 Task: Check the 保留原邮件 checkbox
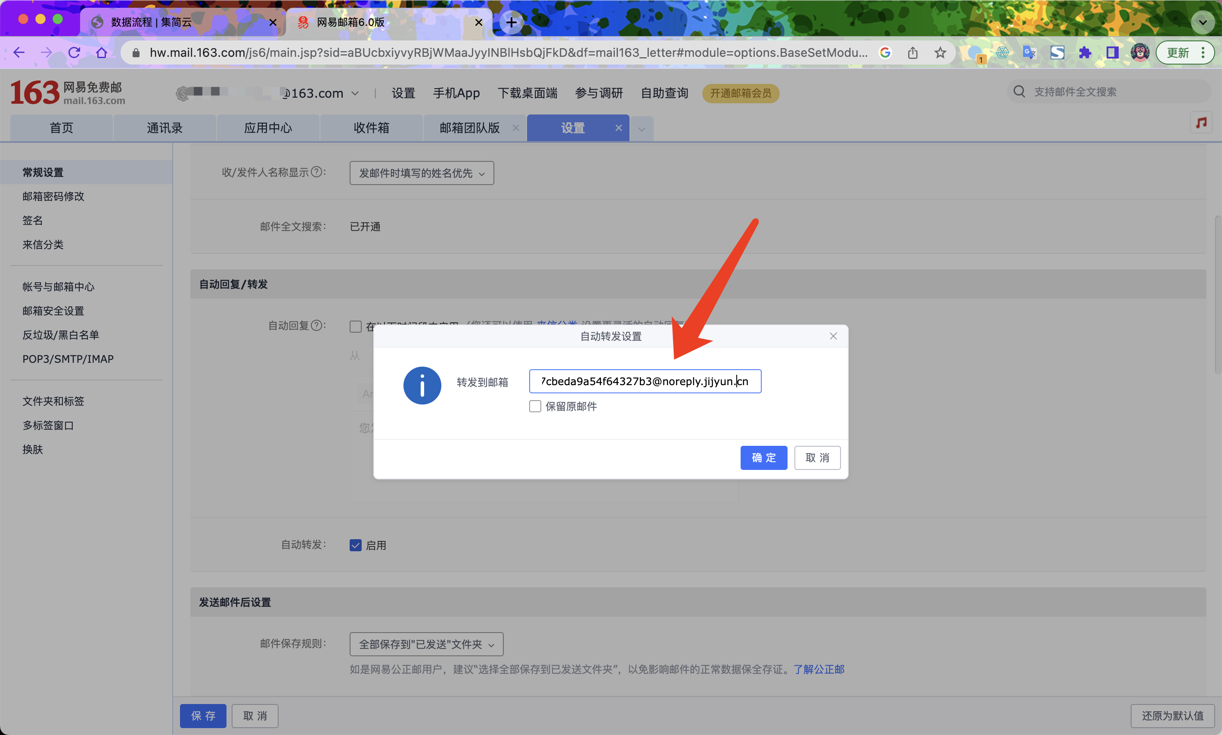535,406
